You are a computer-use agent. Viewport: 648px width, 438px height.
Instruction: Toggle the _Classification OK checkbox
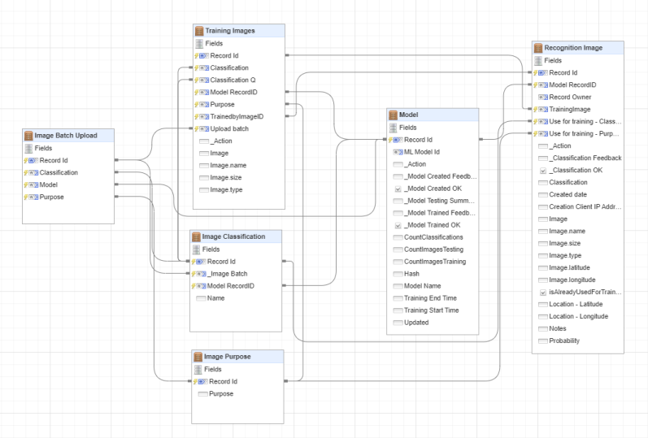542,171
